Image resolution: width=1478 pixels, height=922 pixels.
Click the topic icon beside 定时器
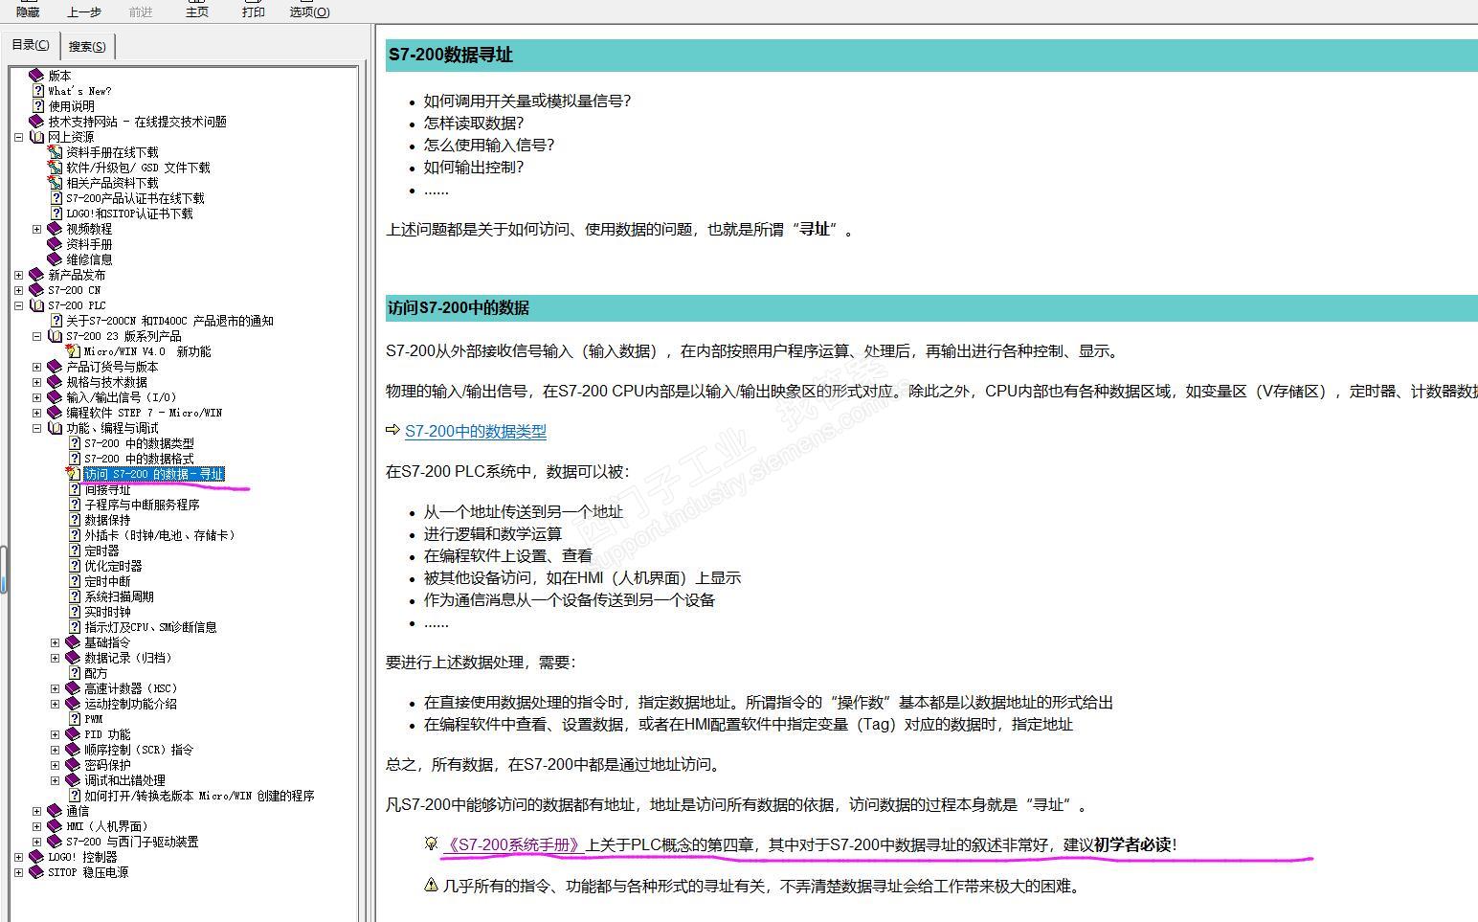(x=75, y=551)
